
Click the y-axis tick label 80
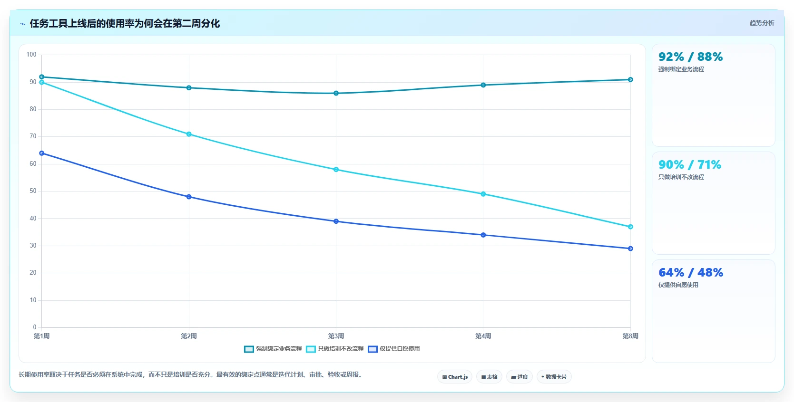point(33,109)
